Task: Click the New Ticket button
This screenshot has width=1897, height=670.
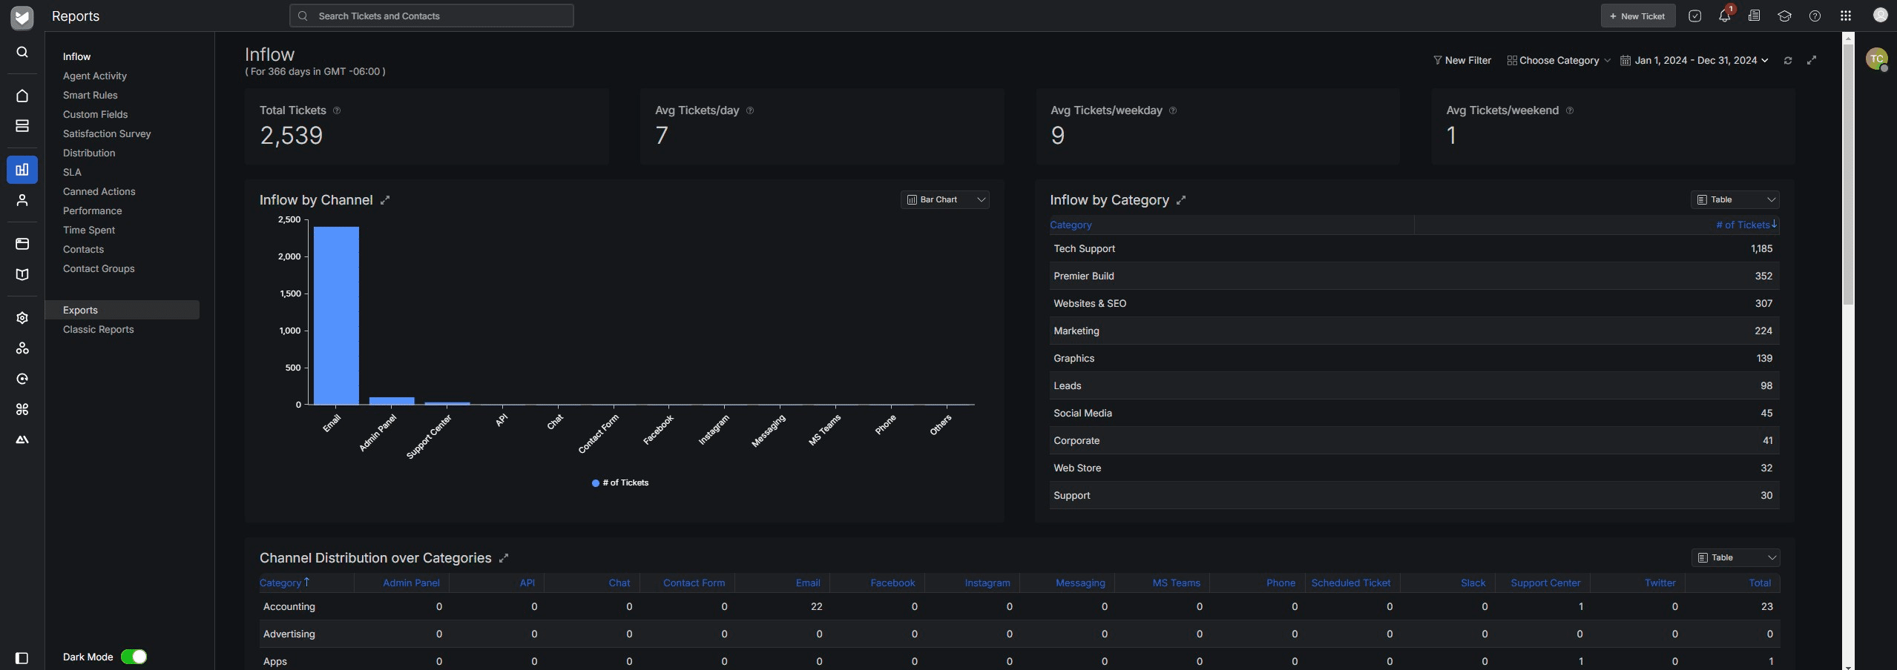Action: 1637,16
